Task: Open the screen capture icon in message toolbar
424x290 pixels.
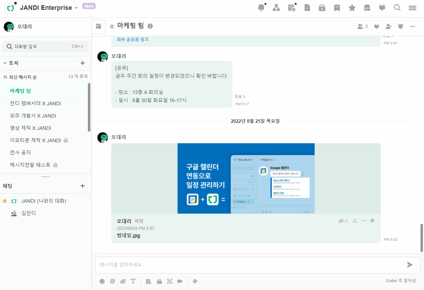Action: coord(169,281)
